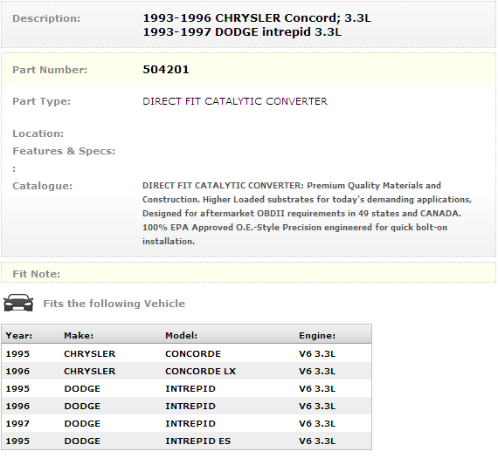Select the 1997 Dodge Intrepid row

coord(186,423)
